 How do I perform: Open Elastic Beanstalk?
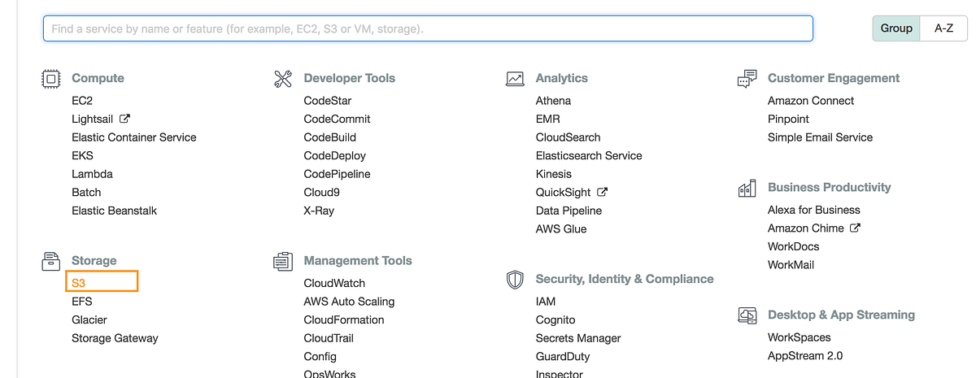(114, 211)
